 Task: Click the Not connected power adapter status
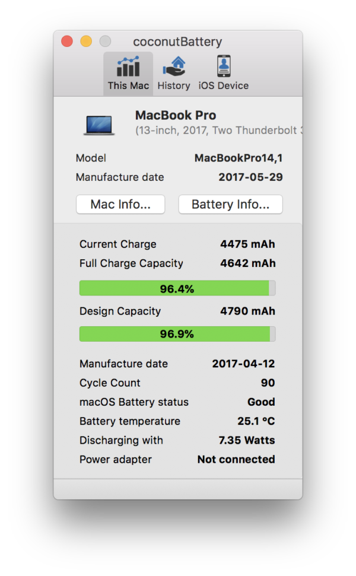click(236, 459)
